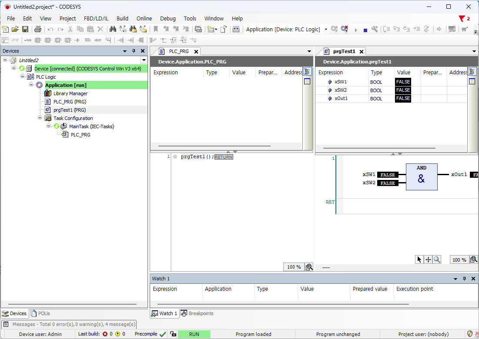Open the Devices panel options dropdown arrow
This screenshot has width=479, height=339.
(124, 51)
